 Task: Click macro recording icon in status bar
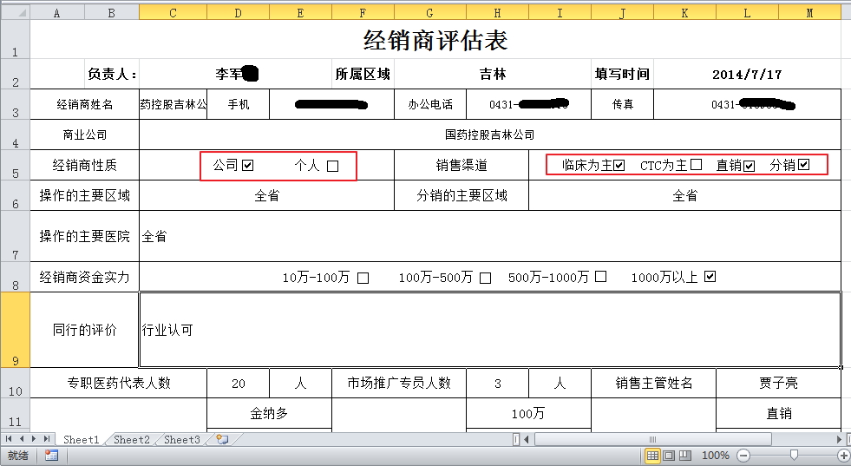point(51,455)
